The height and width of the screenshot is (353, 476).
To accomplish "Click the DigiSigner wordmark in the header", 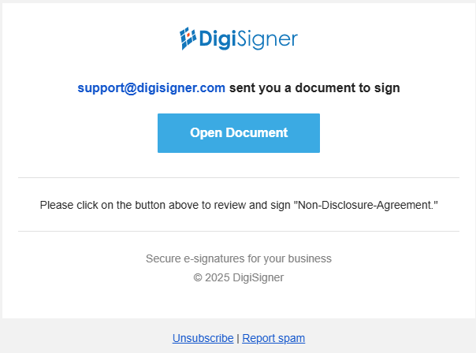I will click(248, 39).
